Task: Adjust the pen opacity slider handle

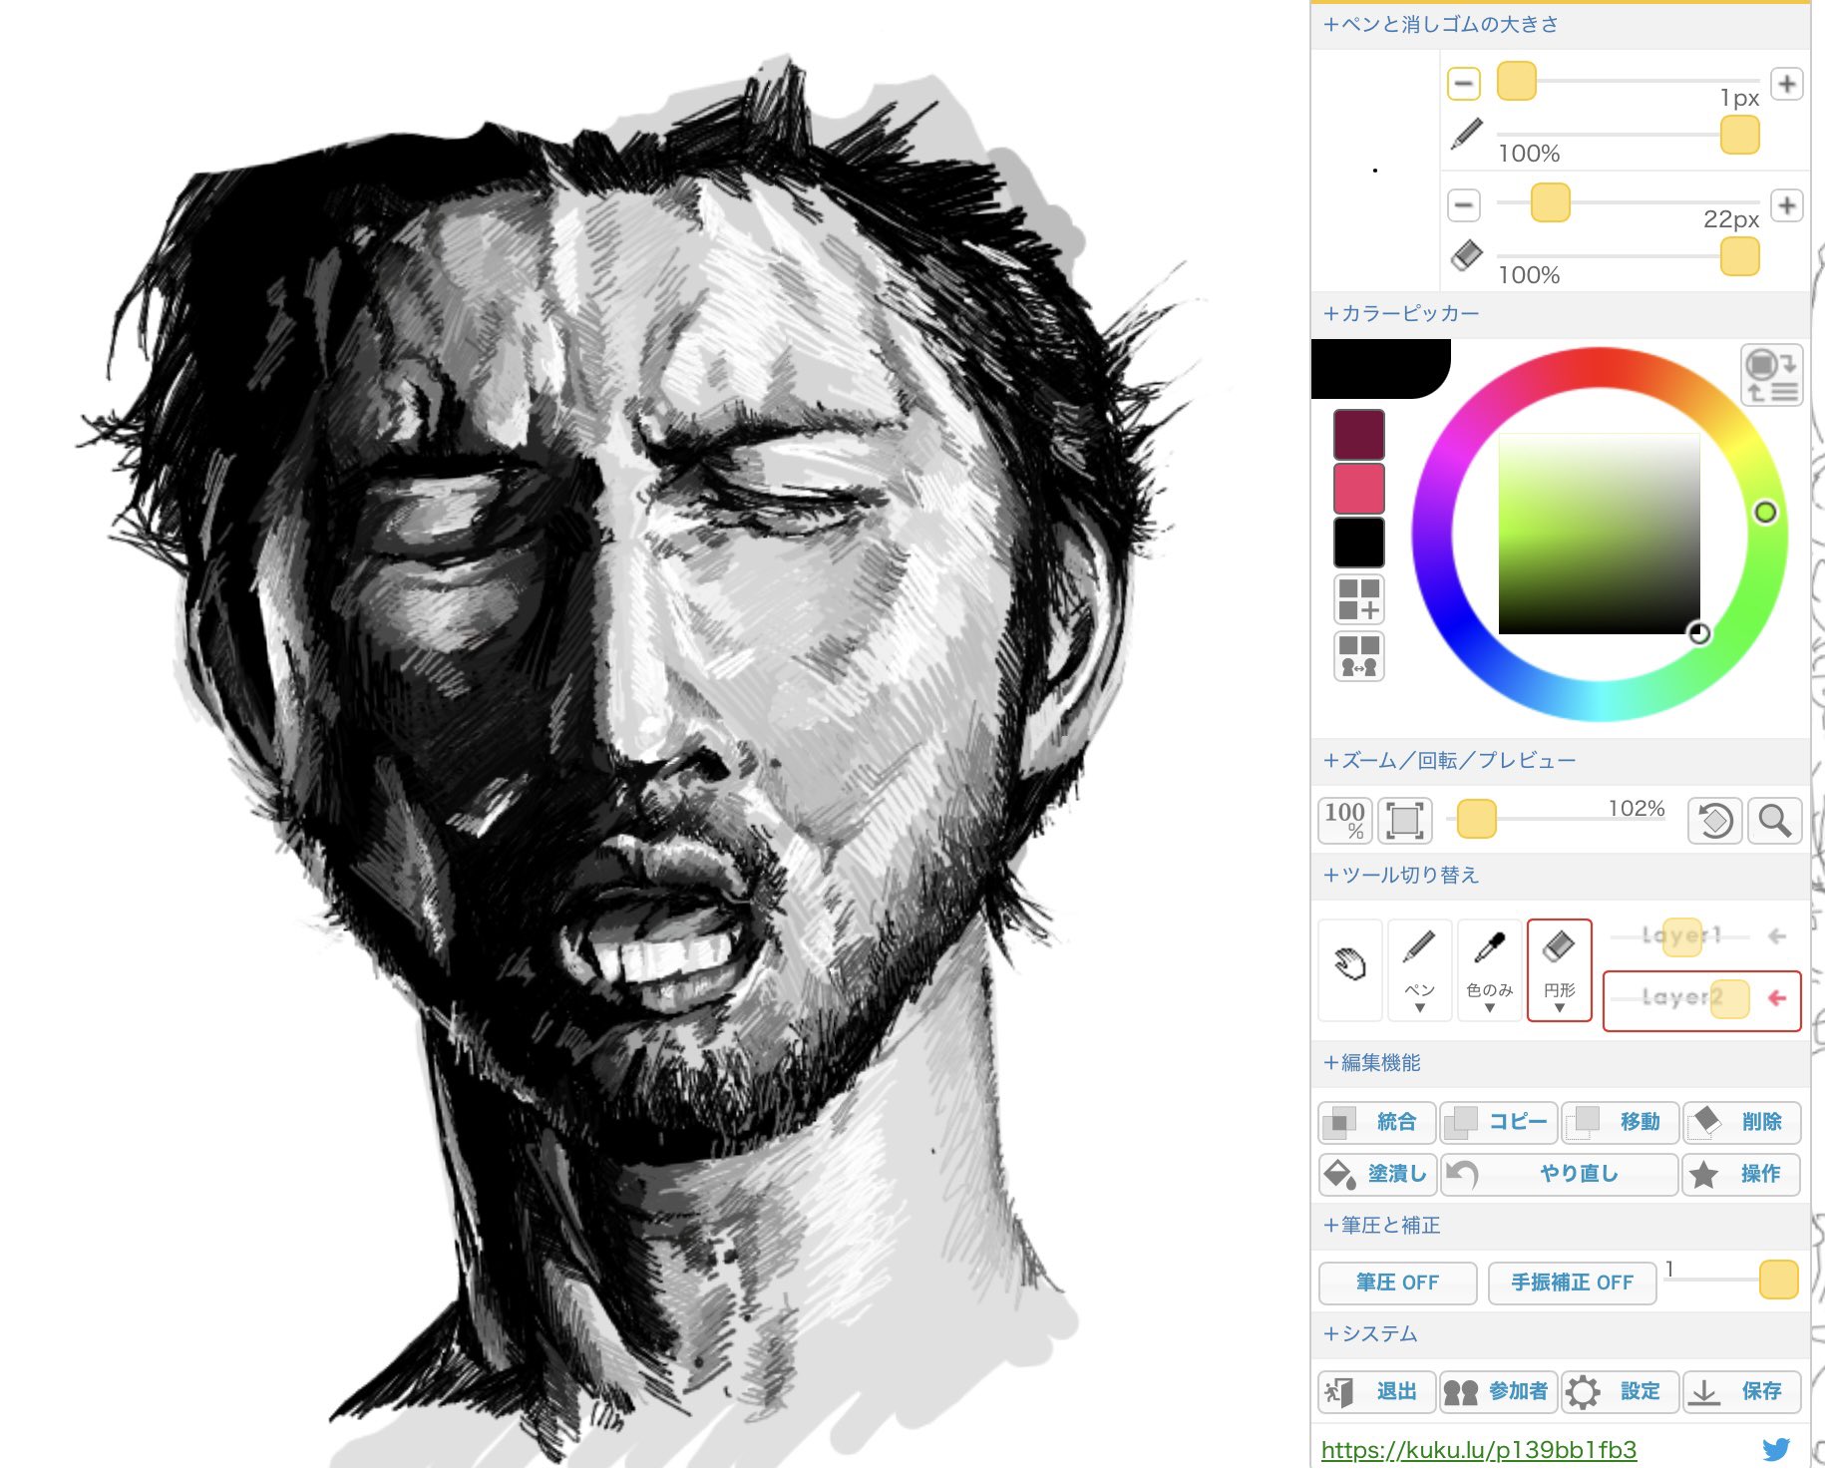Action: [1739, 135]
